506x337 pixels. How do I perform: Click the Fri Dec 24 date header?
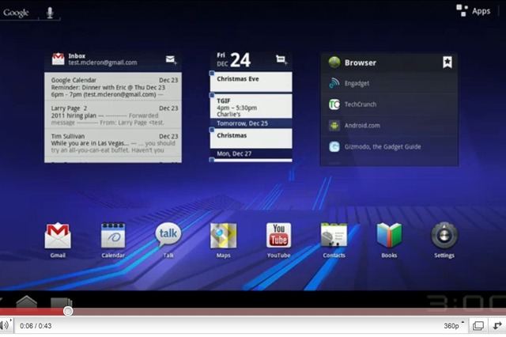pyautogui.click(x=234, y=59)
